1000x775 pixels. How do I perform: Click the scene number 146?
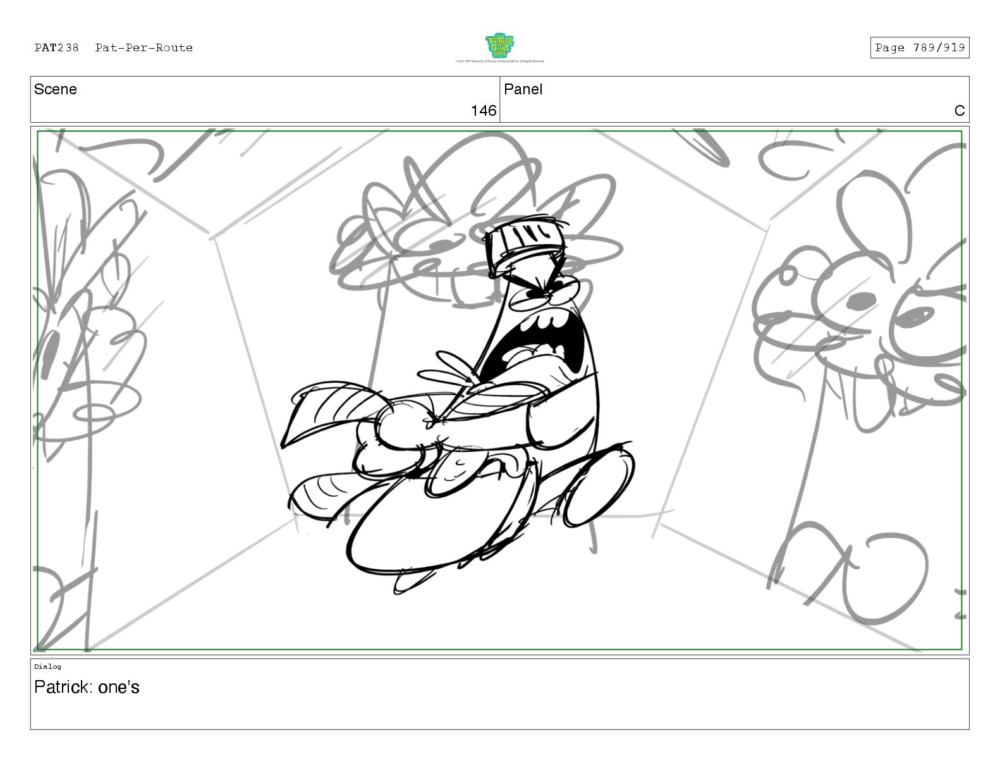[x=484, y=111]
